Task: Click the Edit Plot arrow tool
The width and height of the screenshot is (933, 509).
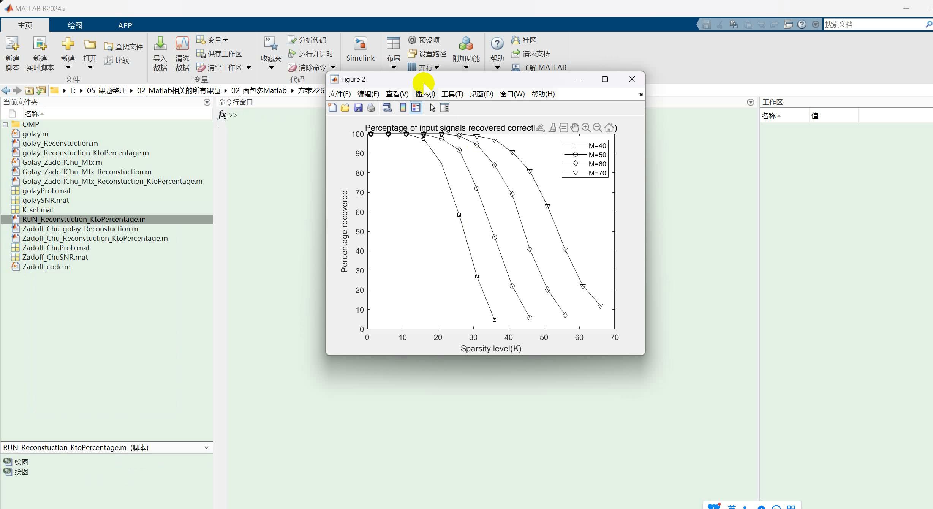Action: (432, 108)
